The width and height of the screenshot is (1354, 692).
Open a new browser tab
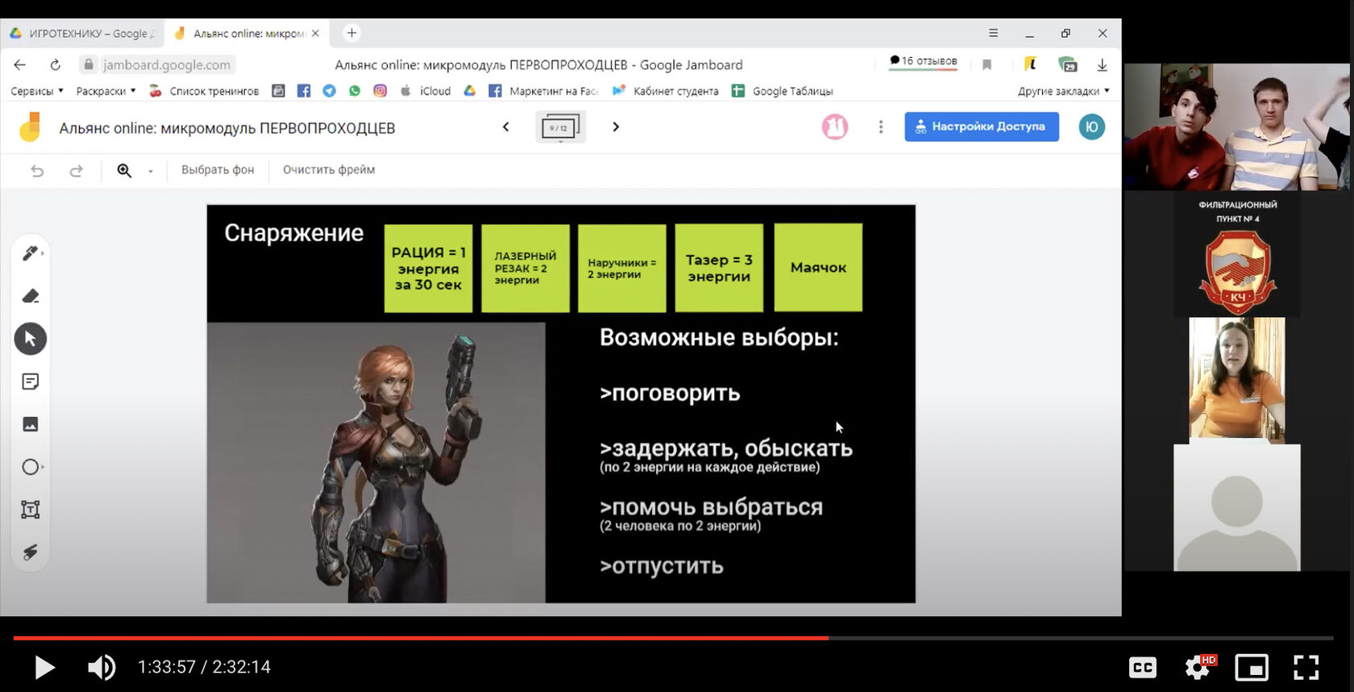pyautogui.click(x=351, y=33)
